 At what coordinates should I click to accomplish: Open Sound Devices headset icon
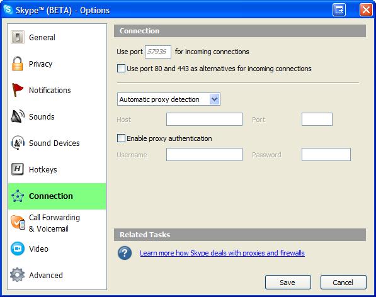(x=18, y=142)
